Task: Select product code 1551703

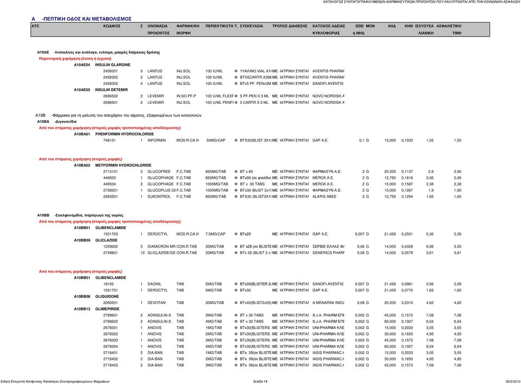Action: pos(110,234)
